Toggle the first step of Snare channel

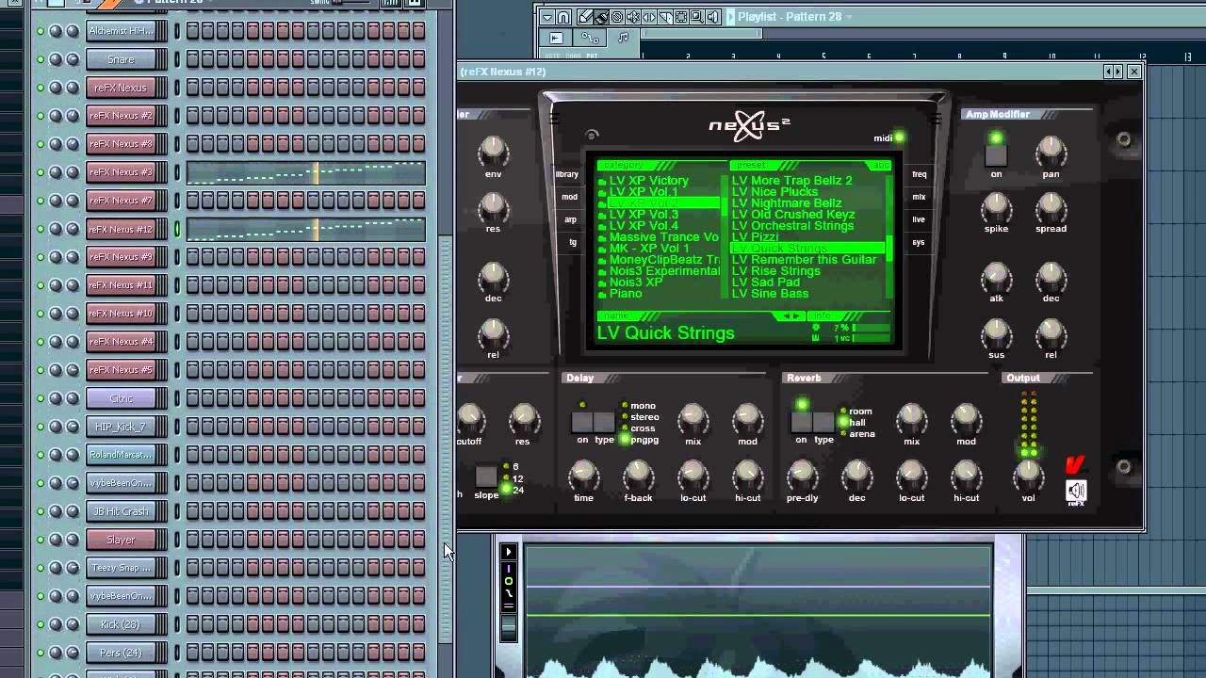pos(193,59)
